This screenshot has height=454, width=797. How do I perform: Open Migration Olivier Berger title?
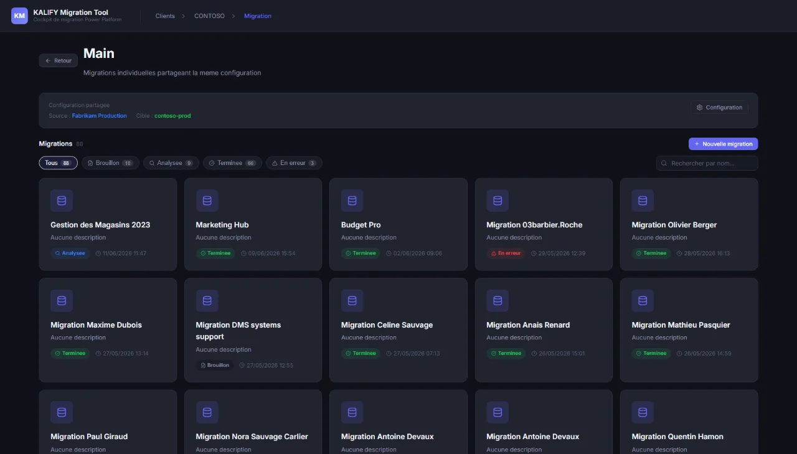(x=674, y=225)
